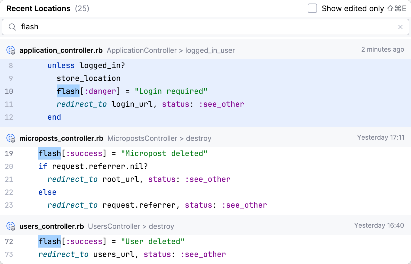Select line 11 redirect_to login_url

[x=150, y=104]
